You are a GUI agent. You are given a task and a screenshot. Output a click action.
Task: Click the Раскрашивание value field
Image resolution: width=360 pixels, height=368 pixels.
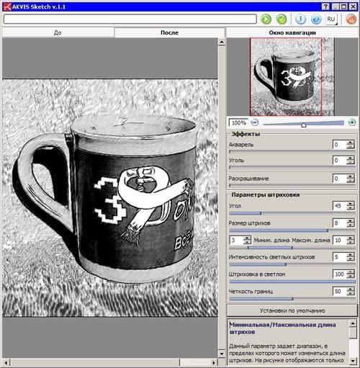point(339,179)
